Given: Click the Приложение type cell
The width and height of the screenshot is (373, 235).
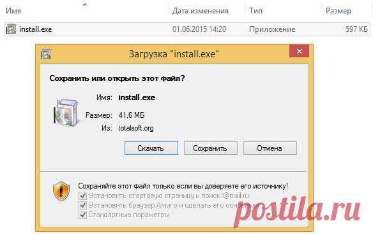Looking at the screenshot, I should 272,29.
